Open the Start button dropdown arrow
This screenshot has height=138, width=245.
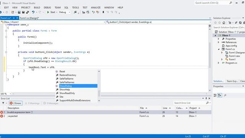pyautogui.click(x=57, y=12)
